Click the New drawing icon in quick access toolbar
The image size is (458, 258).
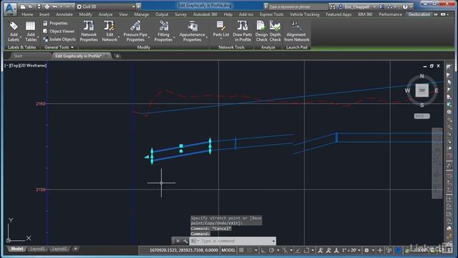tap(23, 6)
